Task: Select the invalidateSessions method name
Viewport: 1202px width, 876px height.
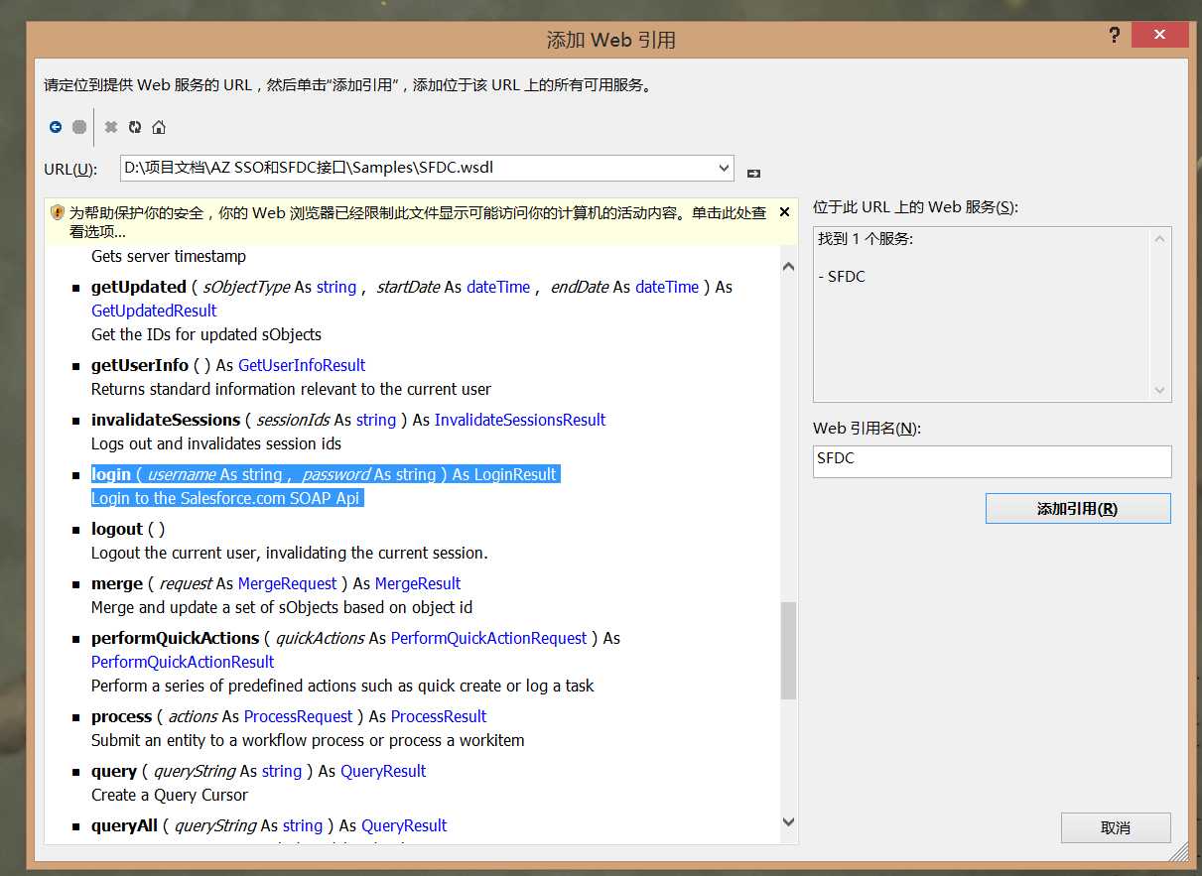Action: tap(166, 420)
